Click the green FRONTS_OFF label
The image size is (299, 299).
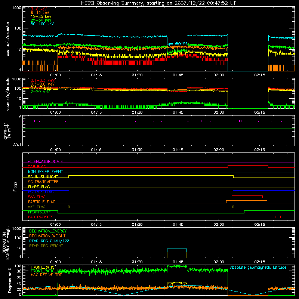pos(39,212)
